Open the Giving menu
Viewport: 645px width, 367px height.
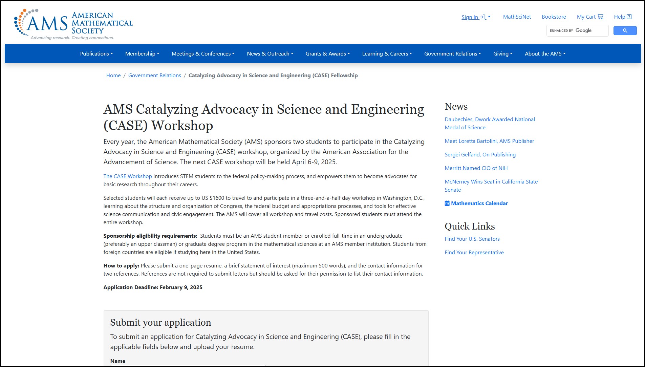tap(502, 54)
